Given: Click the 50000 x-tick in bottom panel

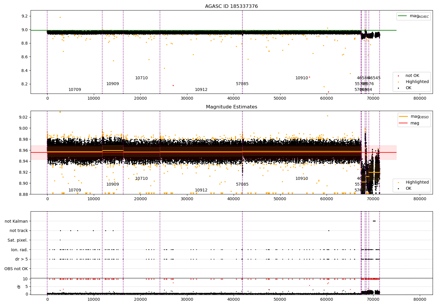Looking at the screenshot, I should [280, 299].
